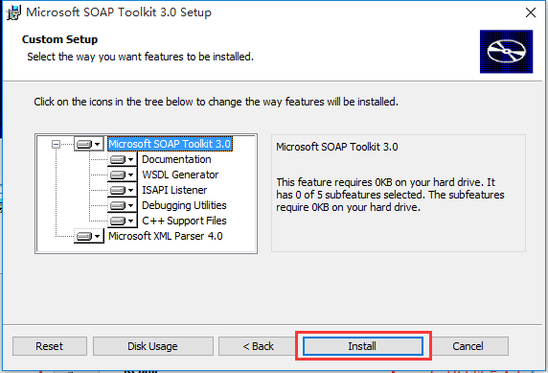Select the Documentation tree item

pyautogui.click(x=176, y=159)
